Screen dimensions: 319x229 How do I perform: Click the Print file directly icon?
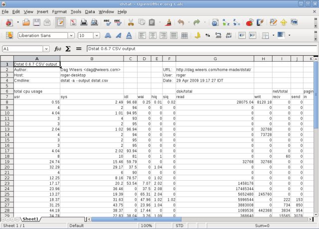click(x=84, y=22)
